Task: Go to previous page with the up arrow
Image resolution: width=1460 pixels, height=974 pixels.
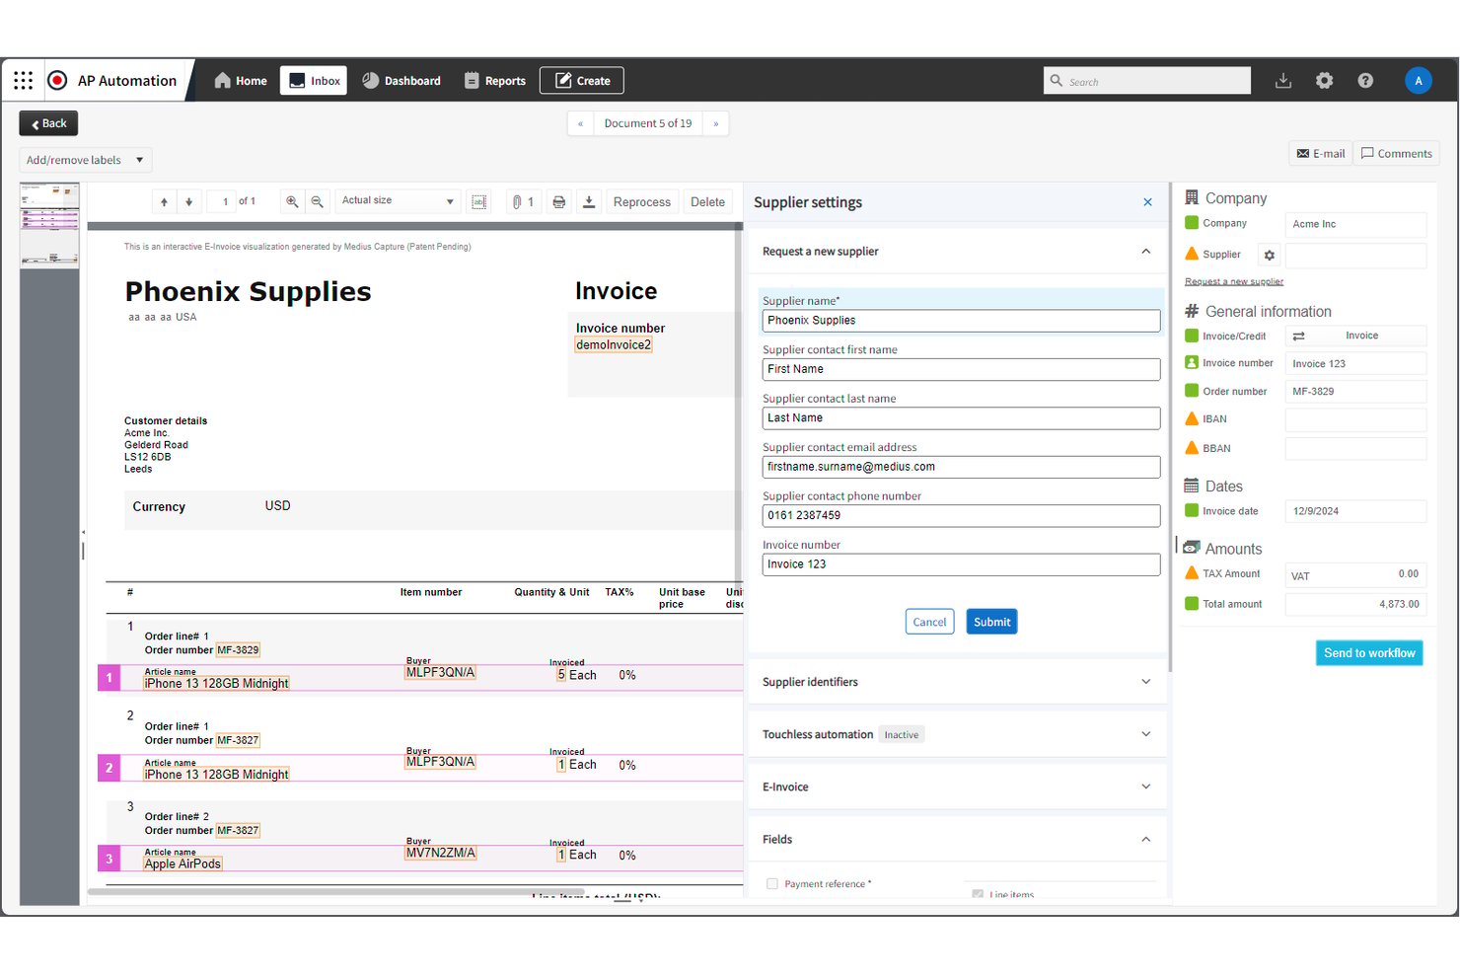Action: (164, 201)
